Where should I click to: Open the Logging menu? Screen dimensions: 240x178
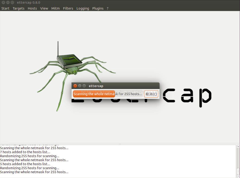pyautogui.click(x=83, y=8)
